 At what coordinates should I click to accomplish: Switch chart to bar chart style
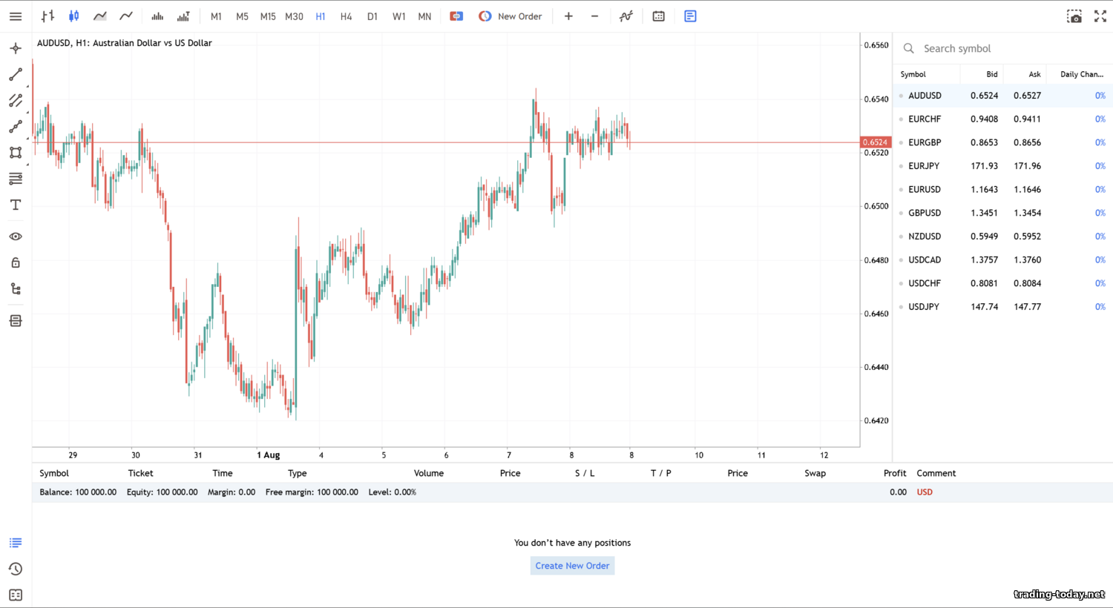48,16
